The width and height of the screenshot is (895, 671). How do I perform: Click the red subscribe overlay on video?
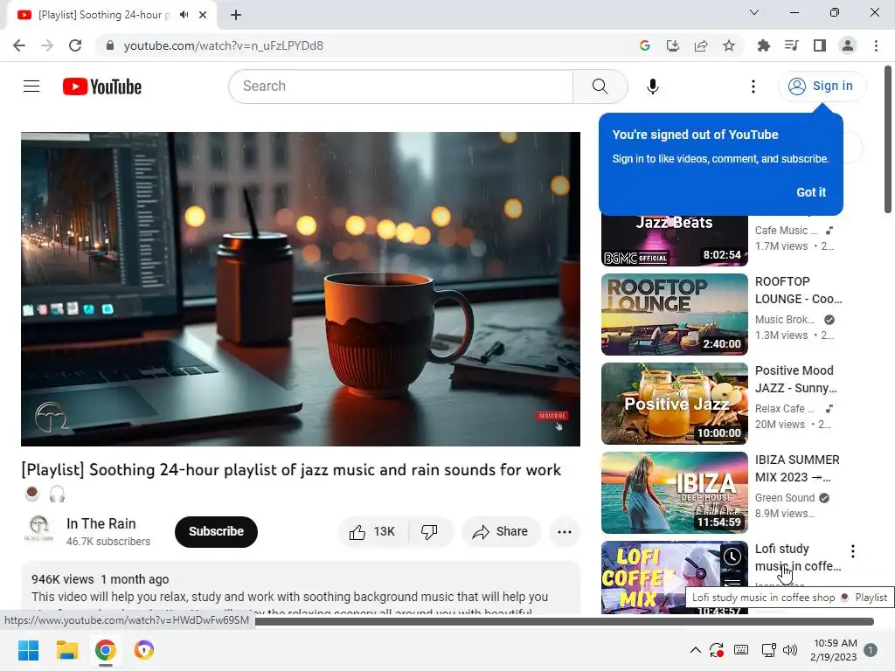552,416
